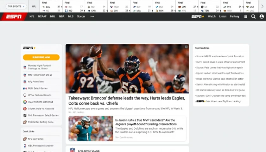Open PHI vs WSH final score
This screenshot has width=266, height=152.
(x=232, y=7)
